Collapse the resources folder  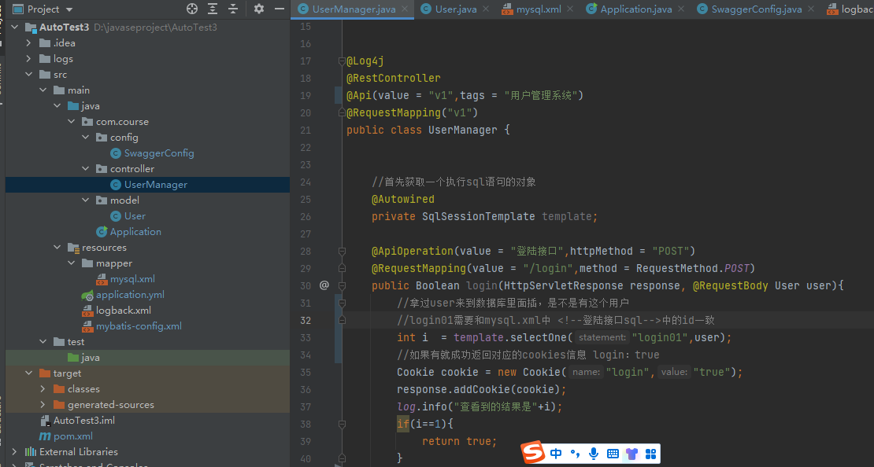[57, 247]
